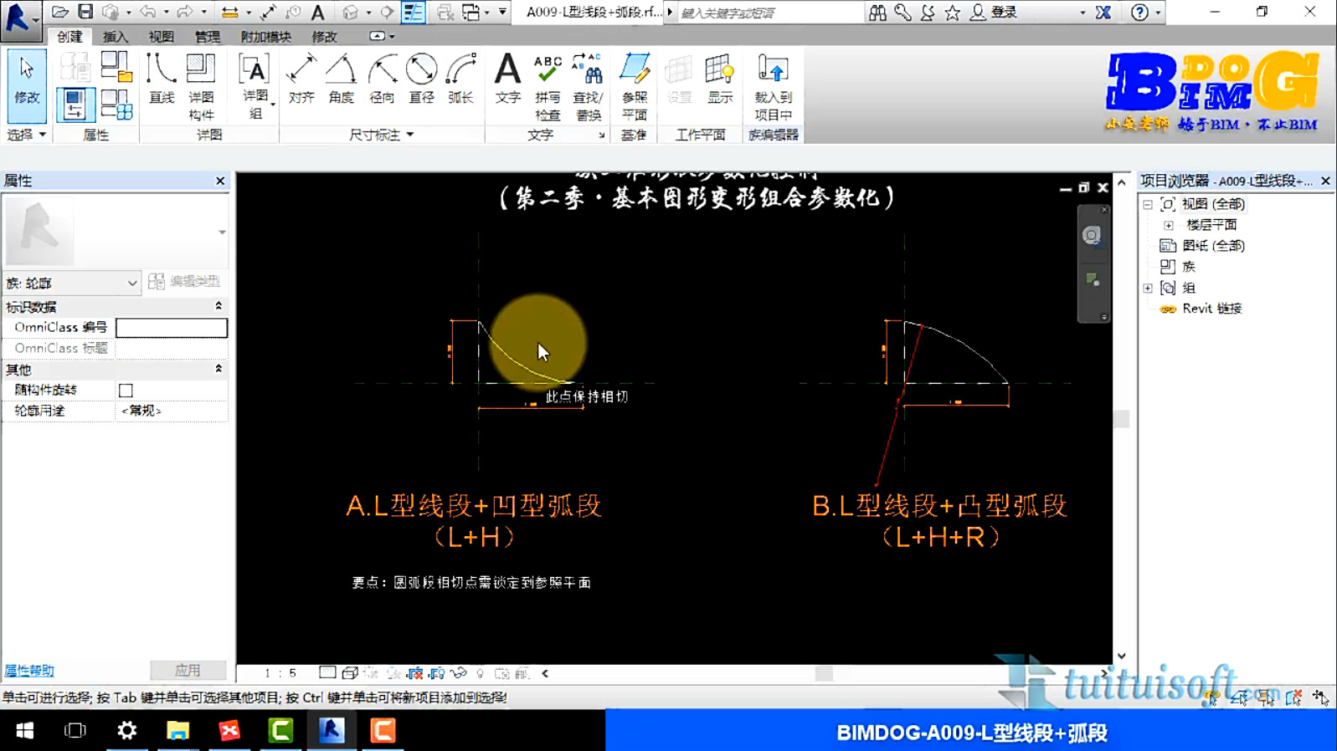The width and height of the screenshot is (1337, 751).
Task: Open the 族: 轮廓 type selector dropdown
Action: pos(71,283)
